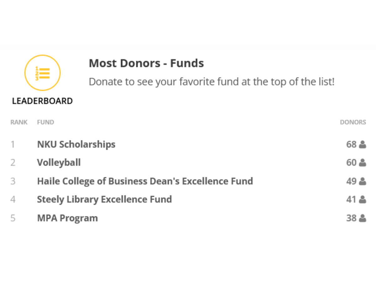Click donor person icon beside 38

coord(363,218)
